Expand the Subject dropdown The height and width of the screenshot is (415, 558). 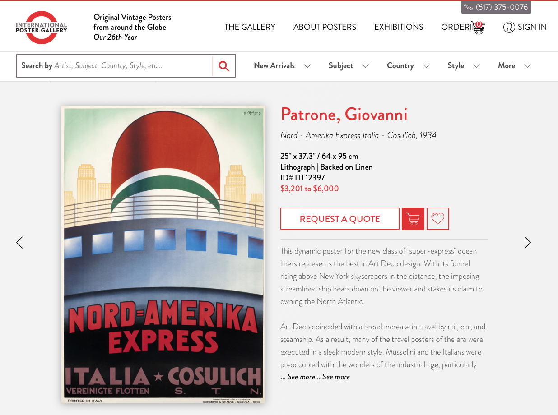click(x=349, y=66)
